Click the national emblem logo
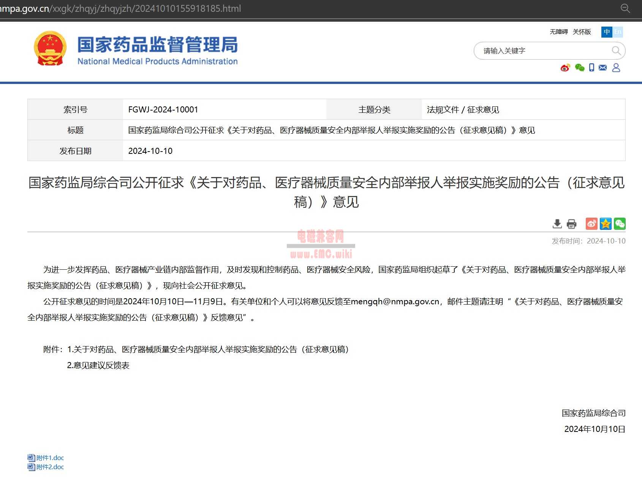The image size is (642, 487). click(x=50, y=49)
